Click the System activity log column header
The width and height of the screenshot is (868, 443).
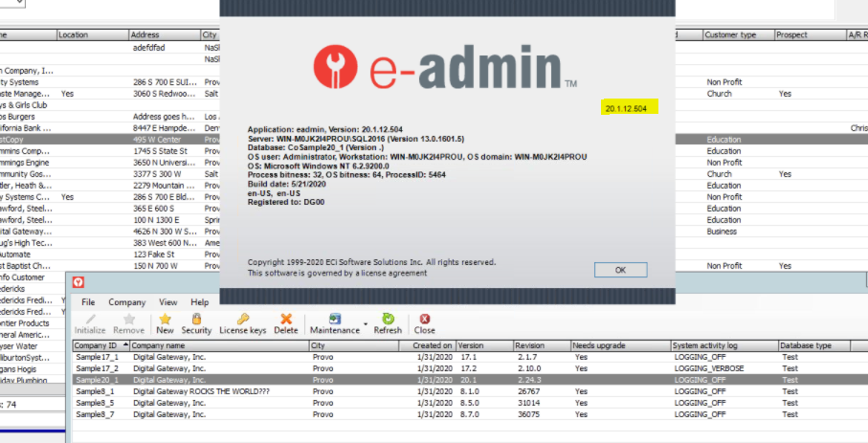tap(724, 345)
